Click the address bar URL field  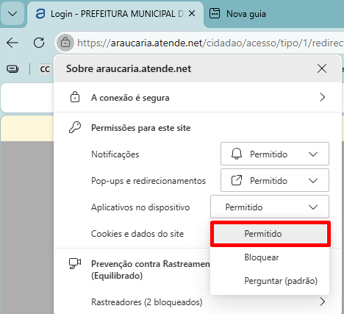tap(210, 43)
